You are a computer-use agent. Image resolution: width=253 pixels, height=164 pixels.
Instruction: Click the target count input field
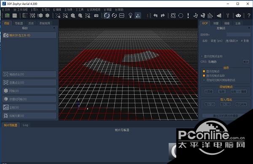tap(239, 34)
